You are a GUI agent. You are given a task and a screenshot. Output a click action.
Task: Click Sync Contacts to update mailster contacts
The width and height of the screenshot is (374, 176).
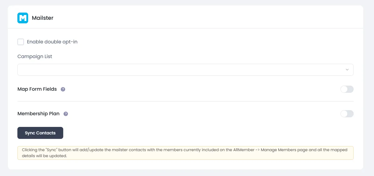tap(40, 133)
